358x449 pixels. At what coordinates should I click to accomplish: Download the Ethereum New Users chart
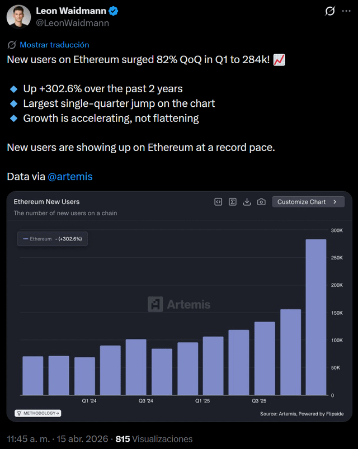[247, 202]
